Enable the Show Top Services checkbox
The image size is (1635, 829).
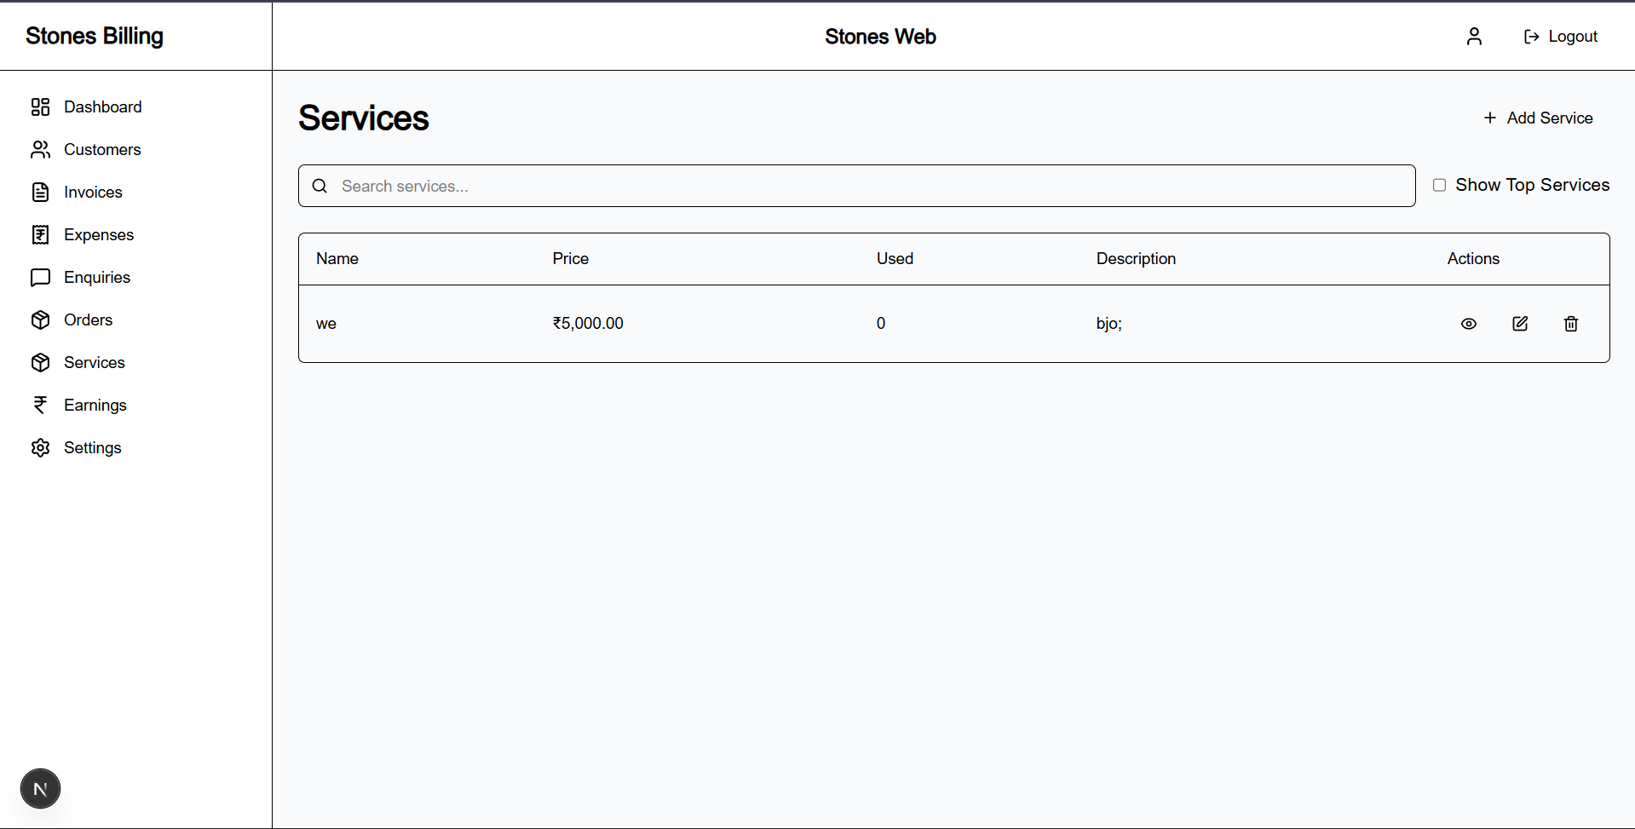coord(1440,185)
